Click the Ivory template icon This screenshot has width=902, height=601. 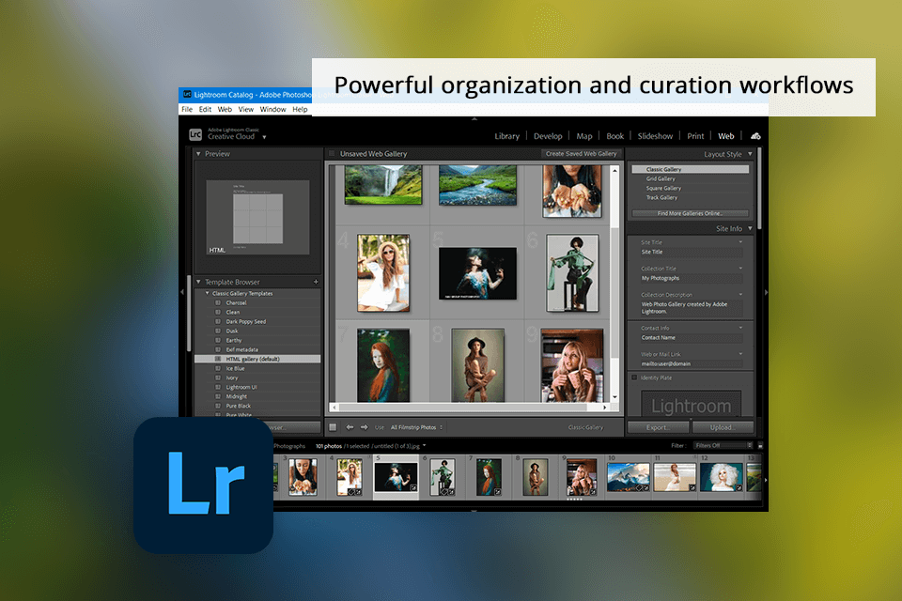[x=218, y=378]
